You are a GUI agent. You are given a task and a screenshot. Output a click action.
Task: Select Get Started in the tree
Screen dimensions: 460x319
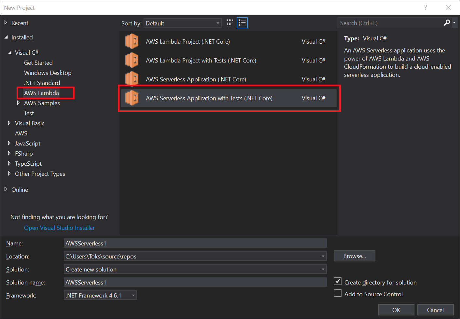tap(38, 63)
